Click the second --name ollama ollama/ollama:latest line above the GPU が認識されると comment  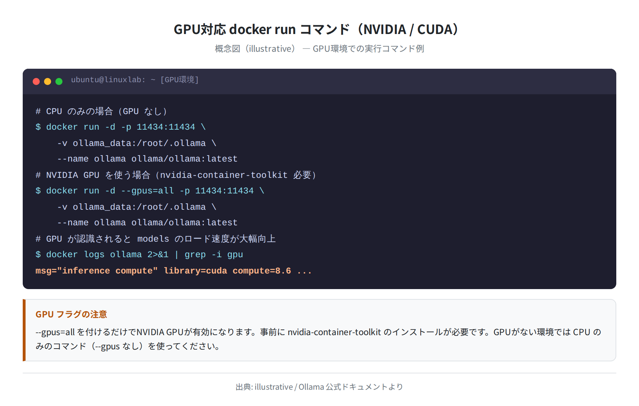point(147,222)
